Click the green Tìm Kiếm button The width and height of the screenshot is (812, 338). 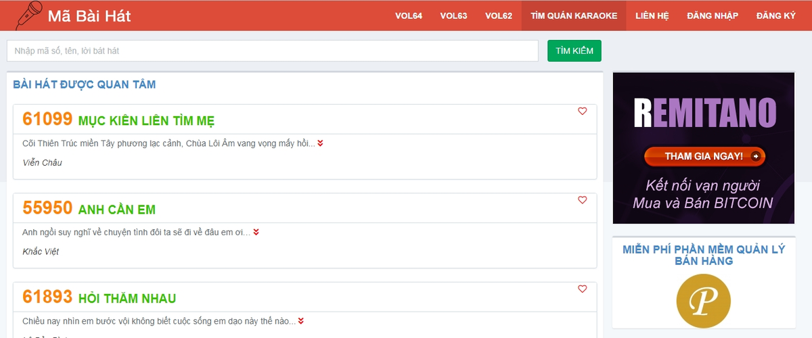point(574,51)
